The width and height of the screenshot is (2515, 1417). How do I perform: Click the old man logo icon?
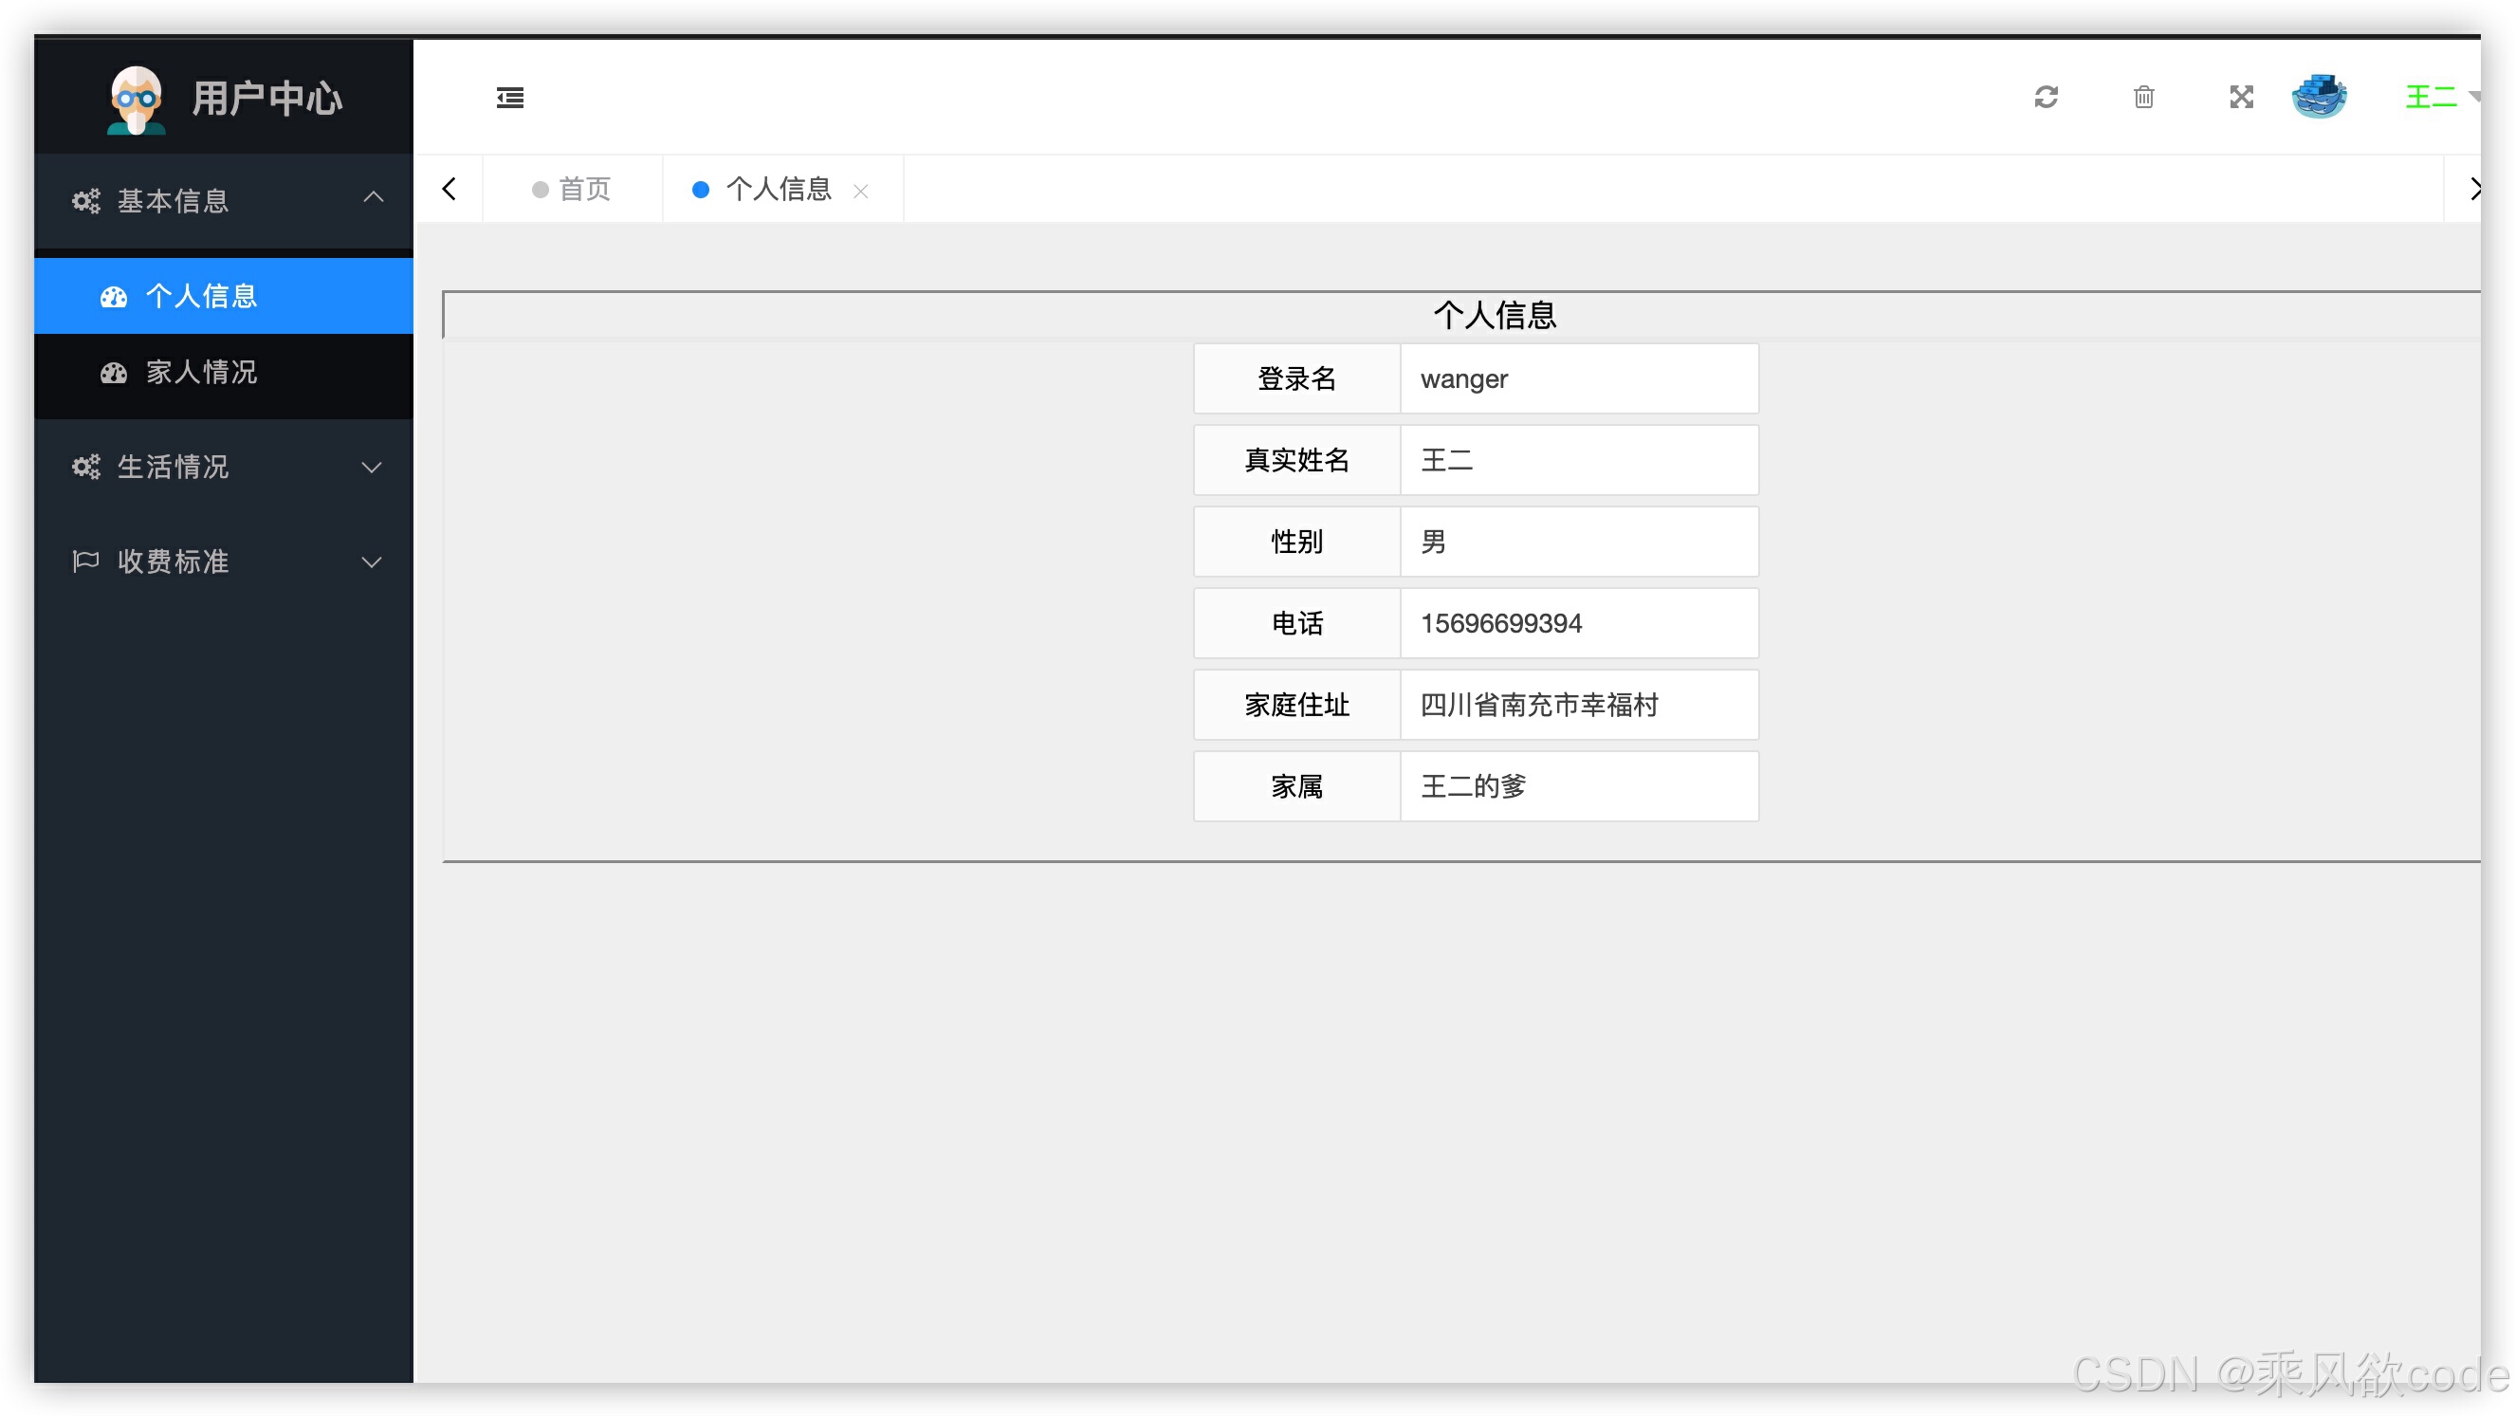(x=136, y=99)
